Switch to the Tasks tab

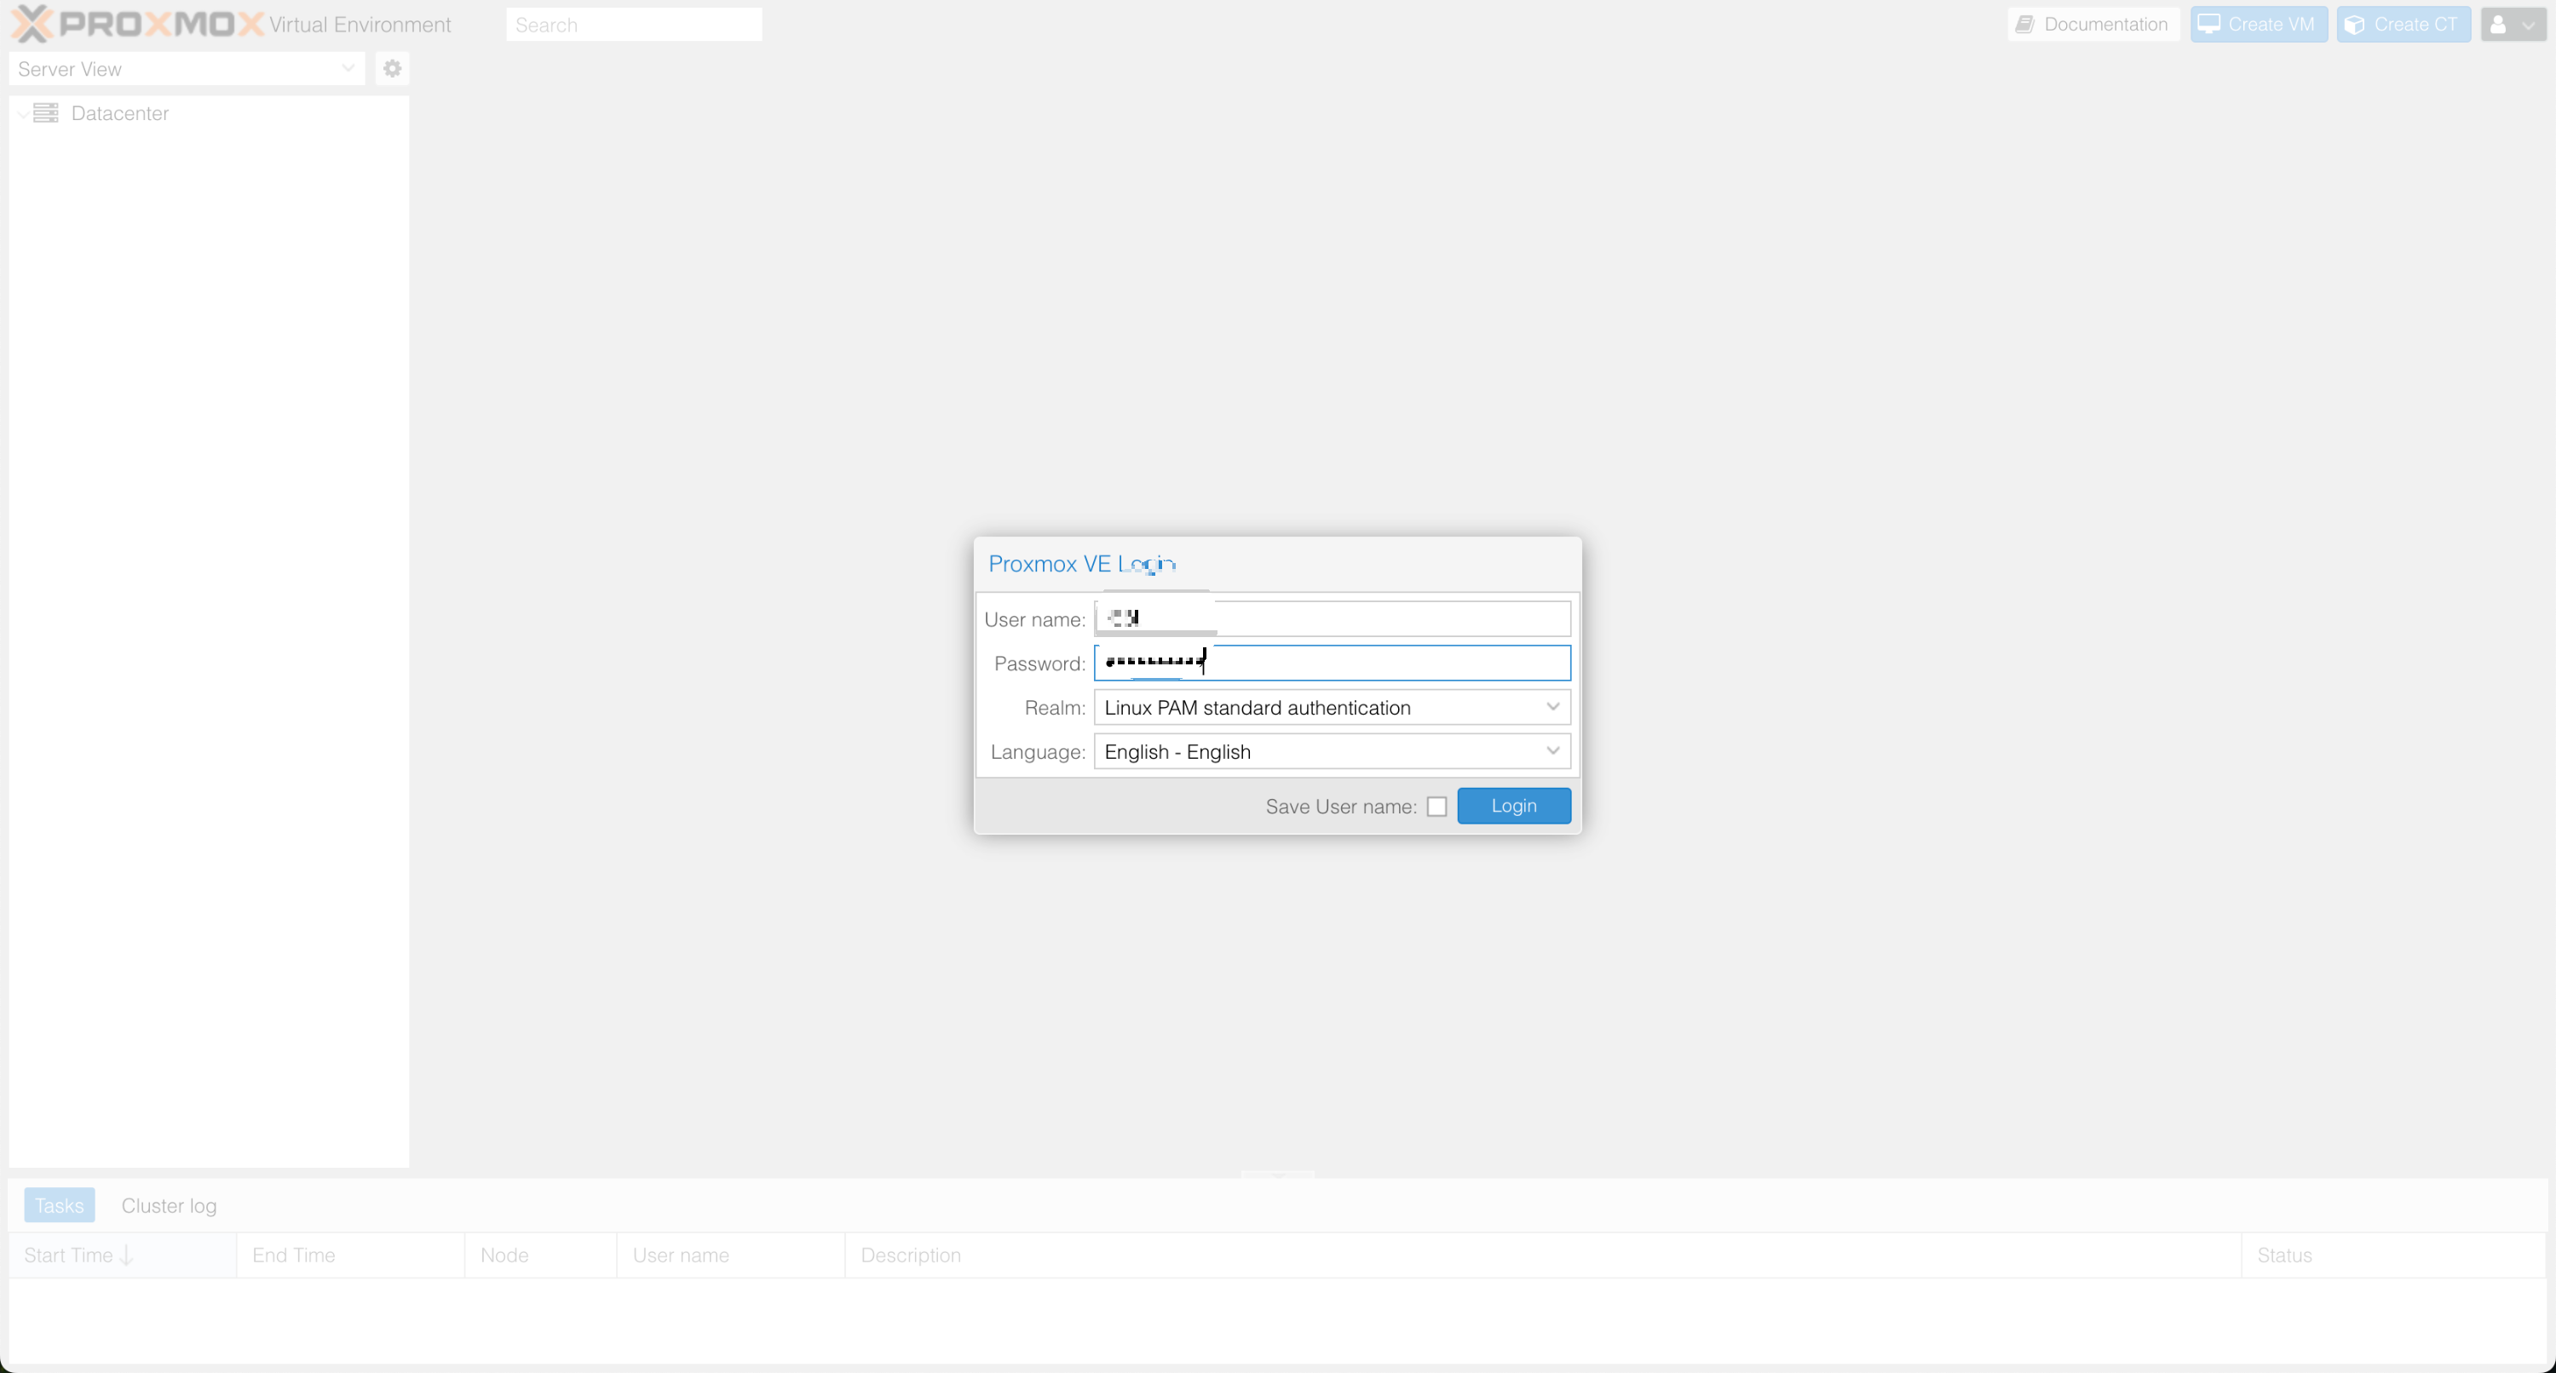[60, 1205]
